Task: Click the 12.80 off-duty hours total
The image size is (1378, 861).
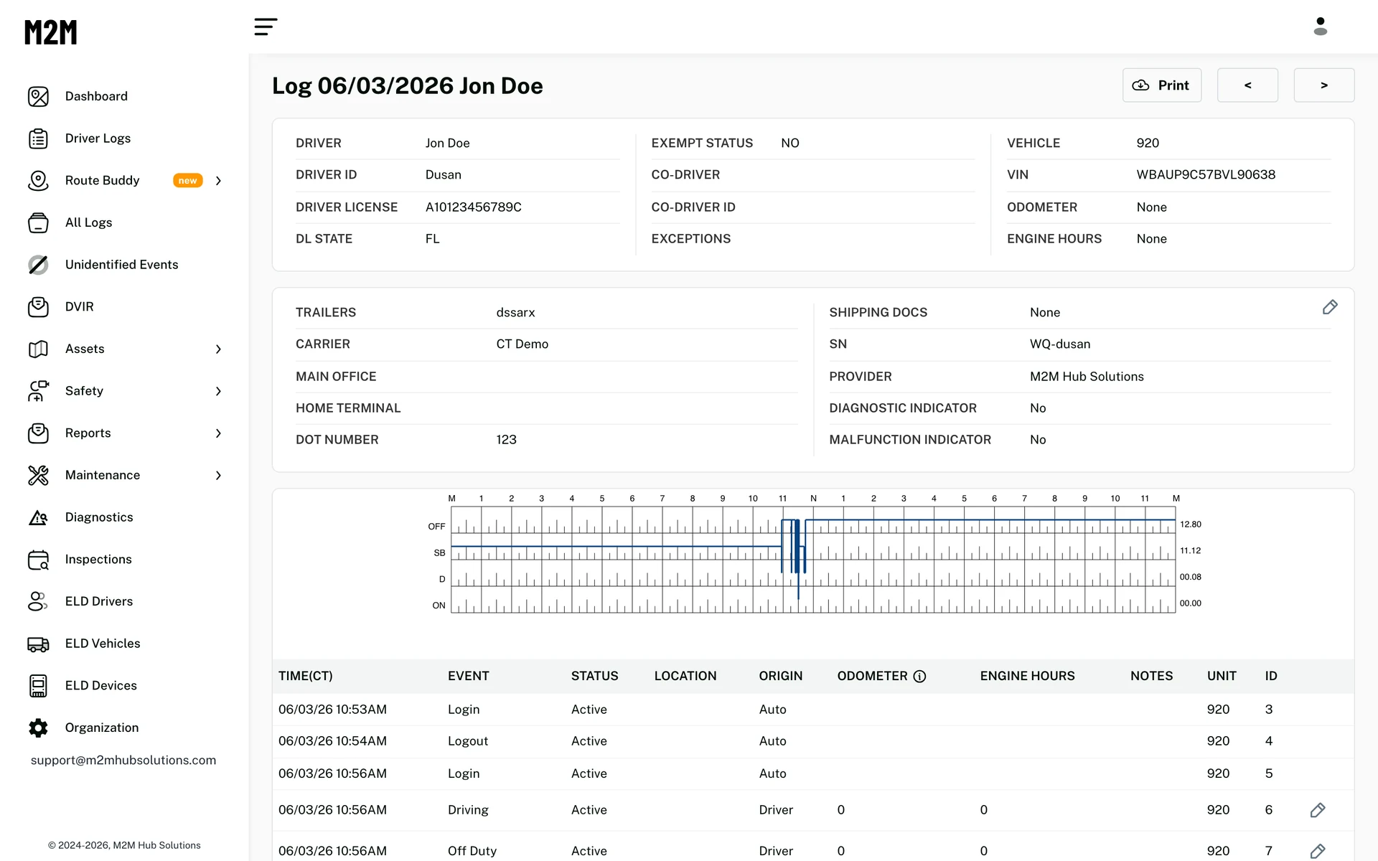Action: [x=1190, y=524]
